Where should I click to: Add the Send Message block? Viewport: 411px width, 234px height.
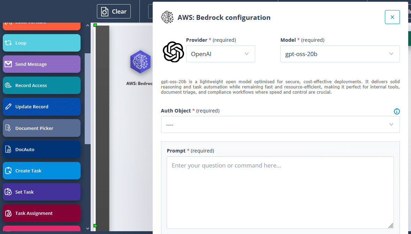[x=42, y=64]
